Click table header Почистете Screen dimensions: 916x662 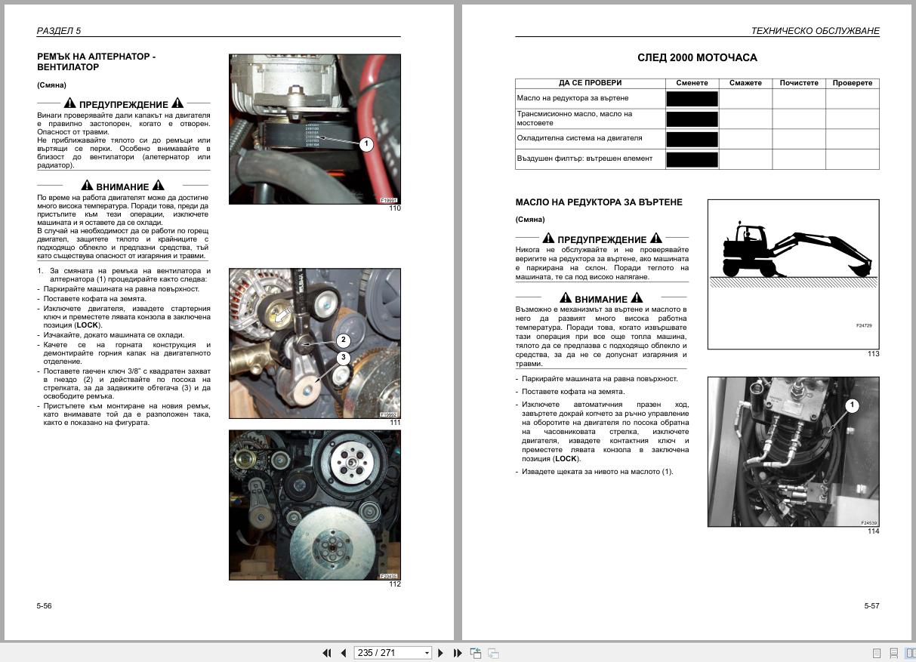[x=799, y=83]
